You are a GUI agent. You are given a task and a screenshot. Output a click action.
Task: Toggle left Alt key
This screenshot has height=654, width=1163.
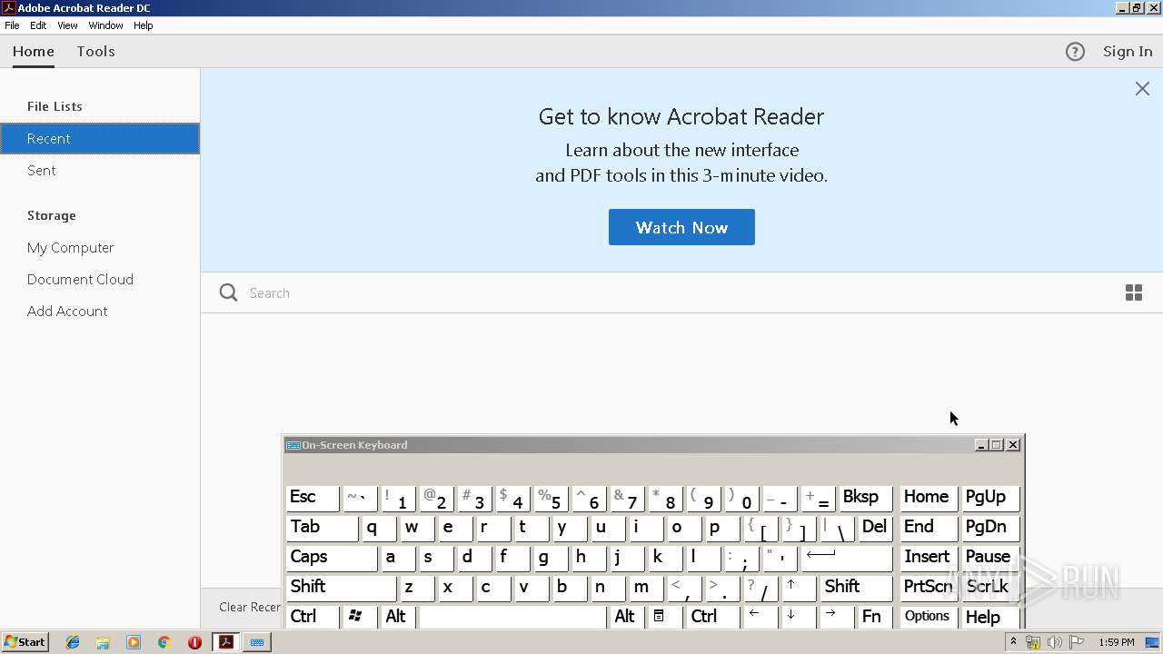[399, 617]
